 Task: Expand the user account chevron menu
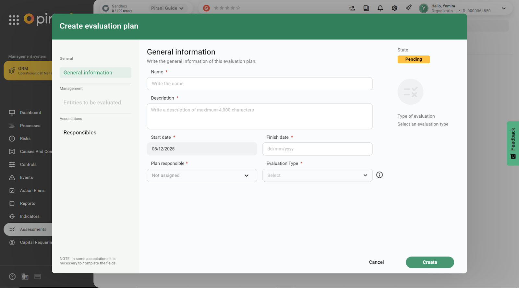click(x=503, y=8)
